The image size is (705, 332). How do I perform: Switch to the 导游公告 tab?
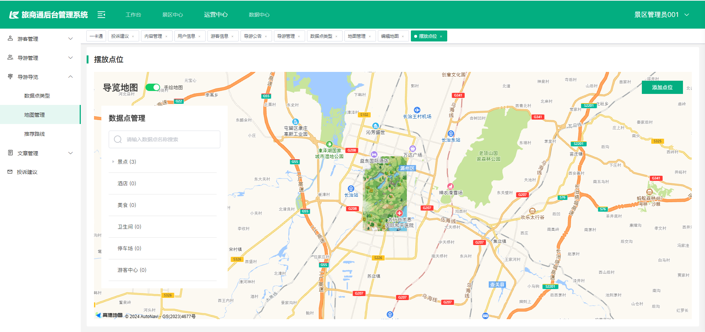click(x=256, y=36)
